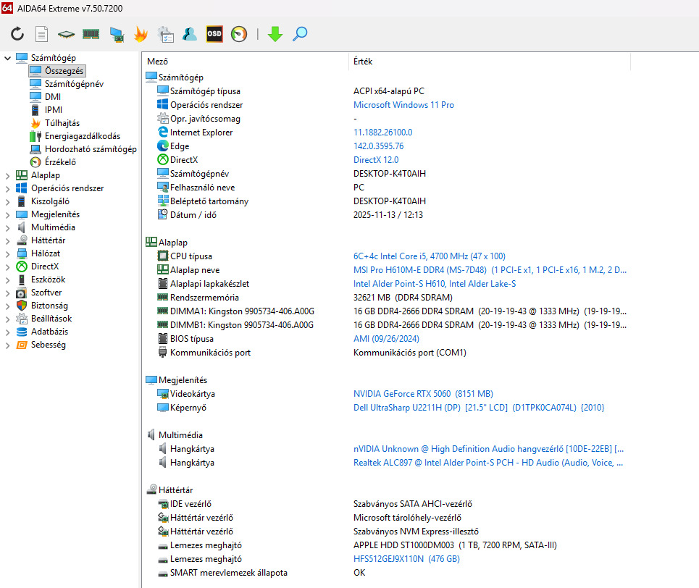The width and height of the screenshot is (699, 588).
Task: Open the HFS512GEJ9X110N drive link
Action: pyautogui.click(x=406, y=559)
